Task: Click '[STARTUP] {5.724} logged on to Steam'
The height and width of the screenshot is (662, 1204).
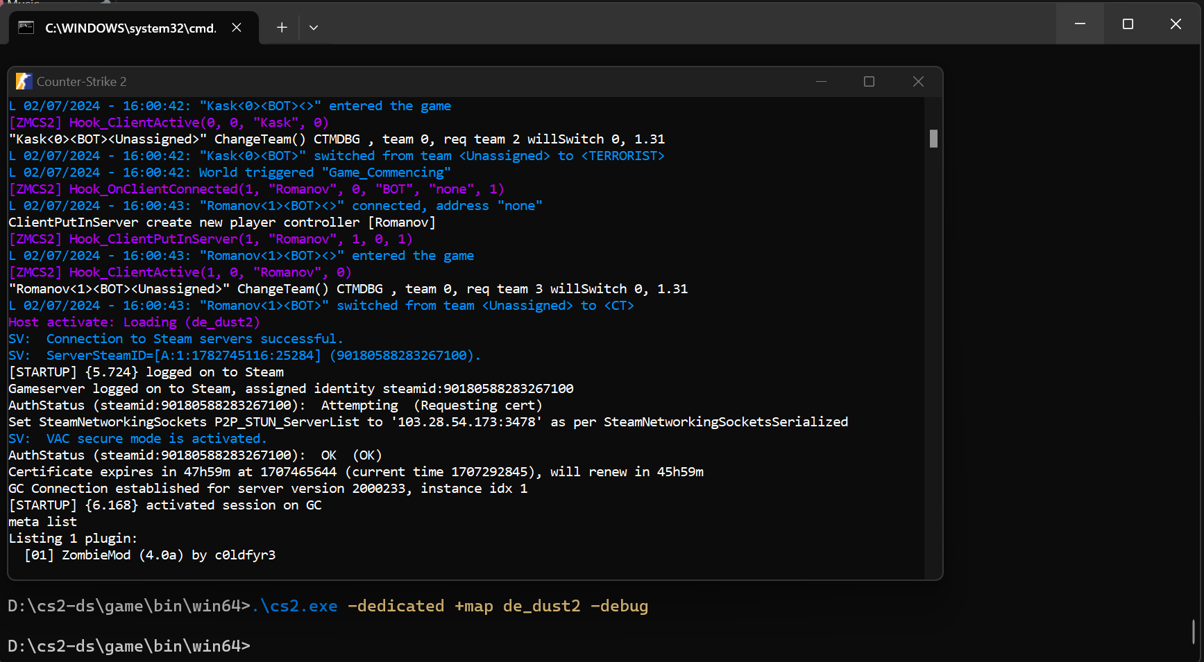Action: (146, 372)
